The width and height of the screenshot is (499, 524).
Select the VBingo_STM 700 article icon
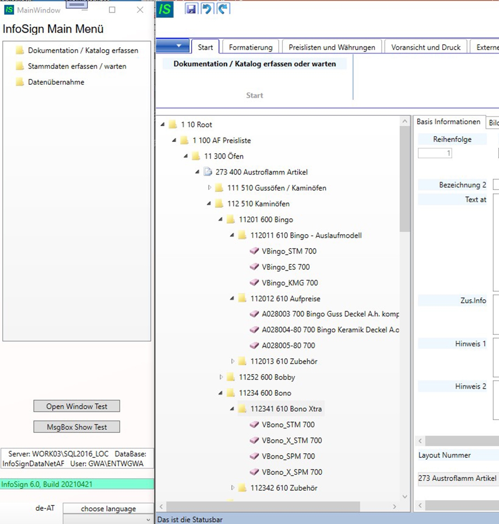254,251
